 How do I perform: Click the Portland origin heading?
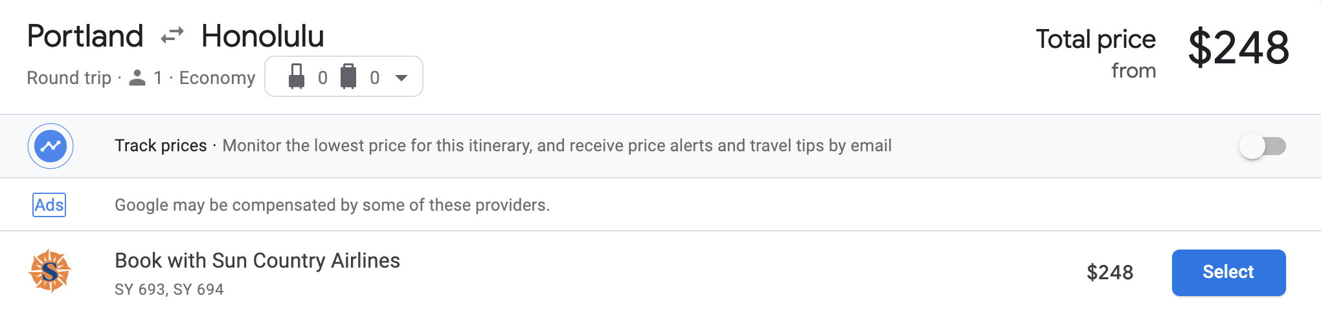[x=85, y=36]
